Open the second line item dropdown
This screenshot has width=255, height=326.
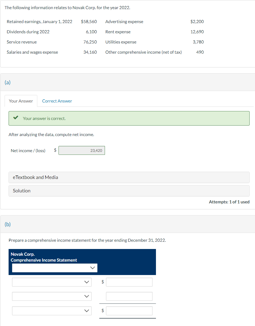pyautogui.click(x=52, y=296)
